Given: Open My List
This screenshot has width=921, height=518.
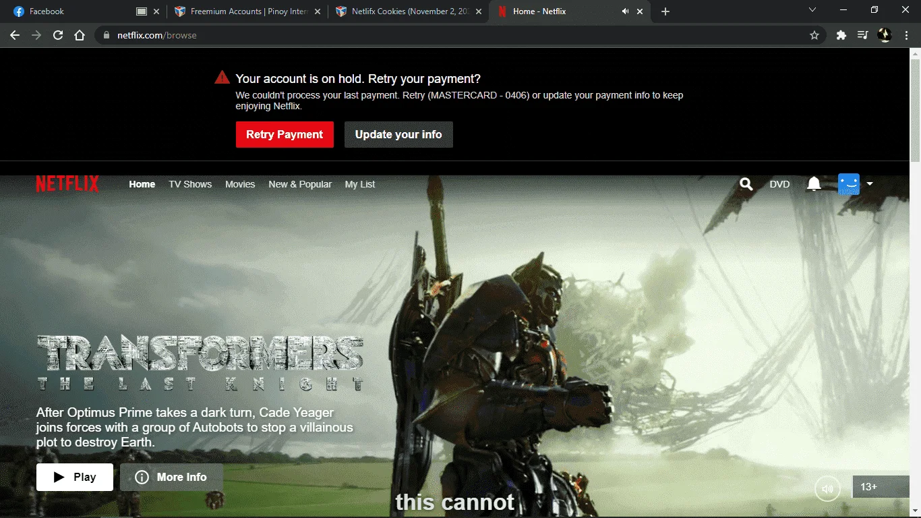Looking at the screenshot, I should (x=360, y=184).
